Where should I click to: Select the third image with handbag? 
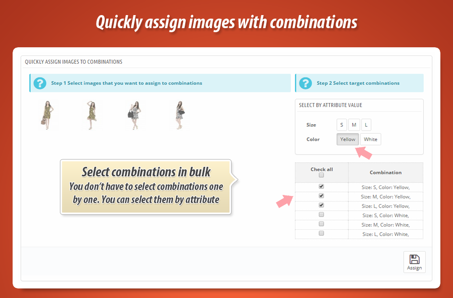134,115
